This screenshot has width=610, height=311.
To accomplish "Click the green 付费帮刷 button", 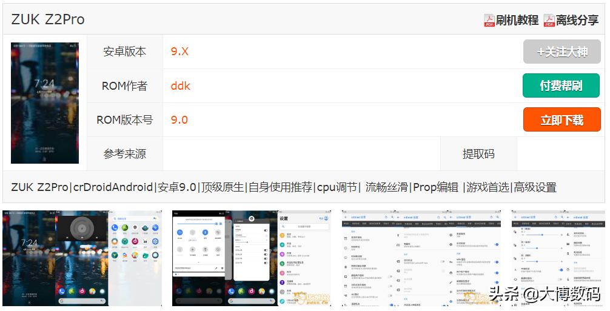I will click(x=561, y=85).
